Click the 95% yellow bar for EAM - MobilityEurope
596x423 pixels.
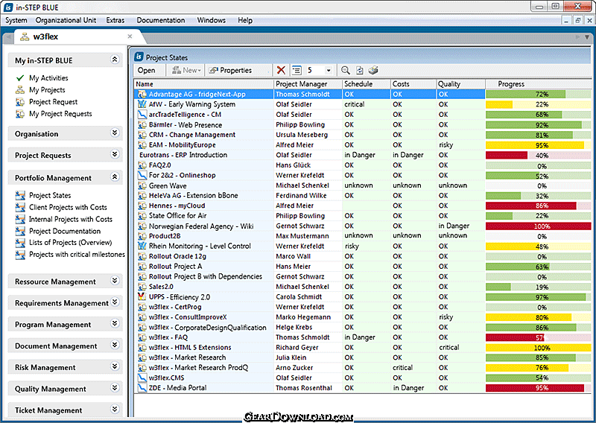538,145
